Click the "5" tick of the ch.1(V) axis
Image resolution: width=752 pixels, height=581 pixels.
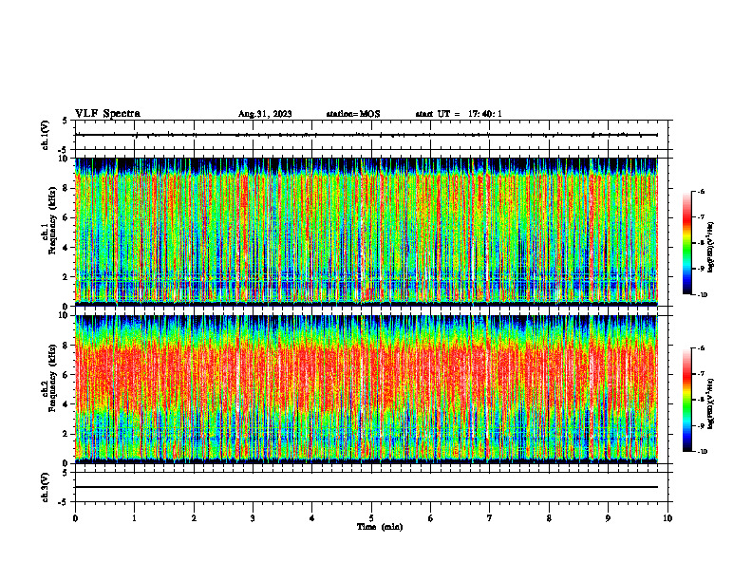[x=66, y=121]
